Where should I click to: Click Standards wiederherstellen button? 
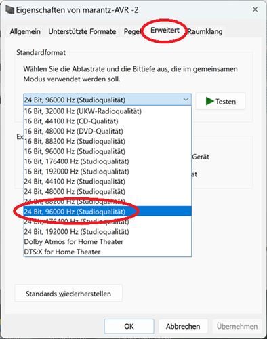click(x=68, y=294)
